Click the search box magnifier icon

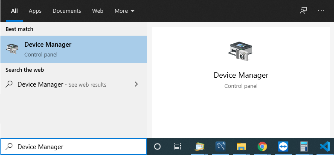point(9,147)
